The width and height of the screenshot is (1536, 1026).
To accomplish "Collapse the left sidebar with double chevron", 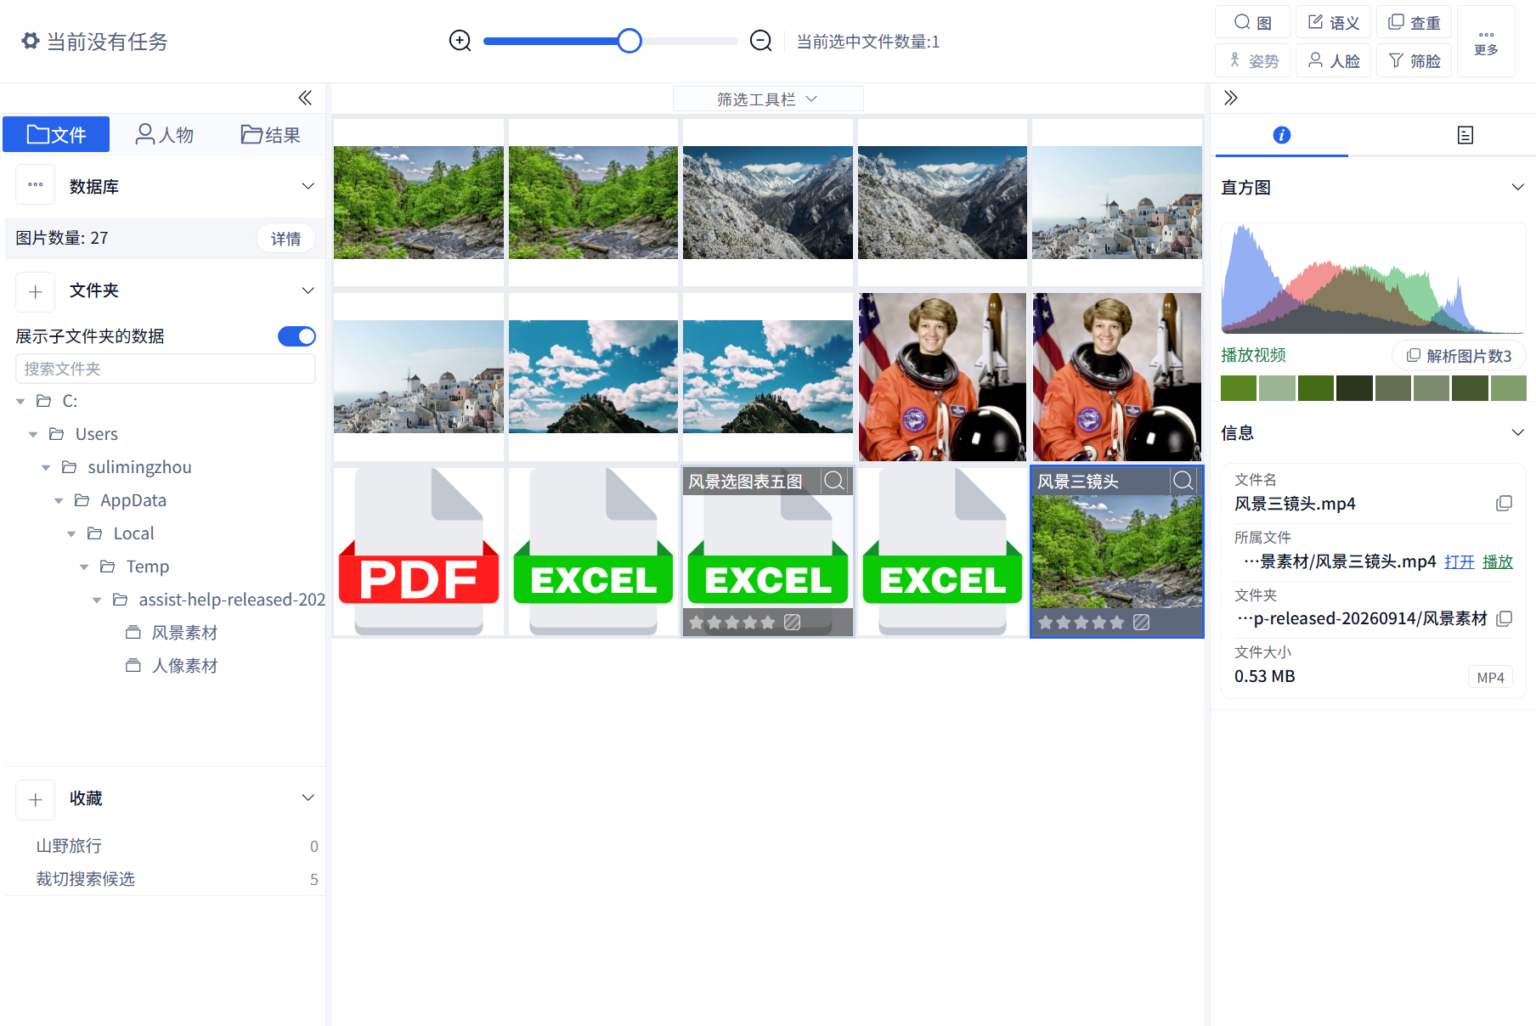I will point(305,98).
